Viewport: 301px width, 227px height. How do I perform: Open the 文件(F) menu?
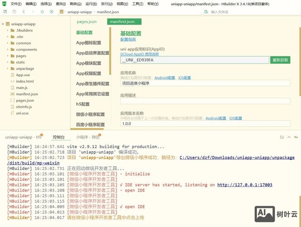[16, 4]
